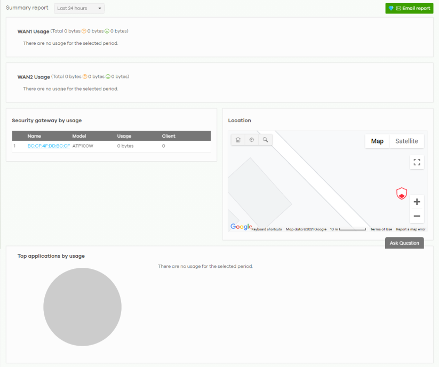
Task: Click the Ask Question button
Action: [x=404, y=243]
